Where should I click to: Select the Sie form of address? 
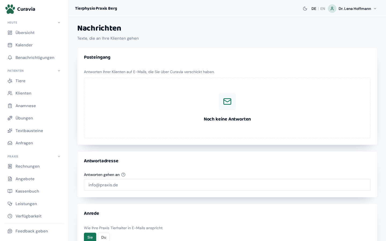(x=90, y=237)
